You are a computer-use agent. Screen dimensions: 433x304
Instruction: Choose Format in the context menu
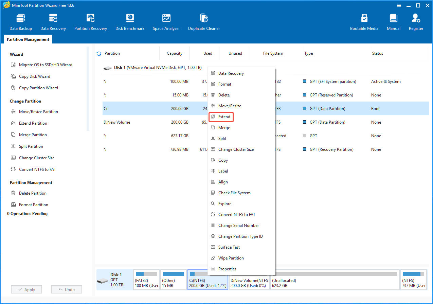coord(241,84)
